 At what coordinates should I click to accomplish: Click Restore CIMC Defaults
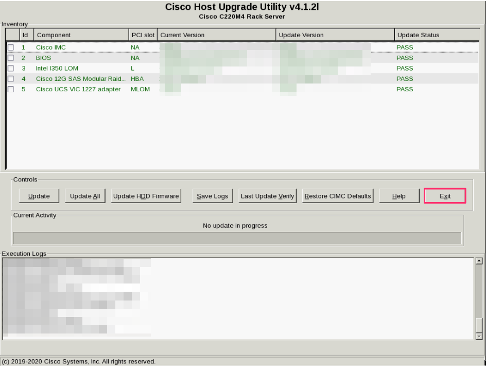click(338, 196)
